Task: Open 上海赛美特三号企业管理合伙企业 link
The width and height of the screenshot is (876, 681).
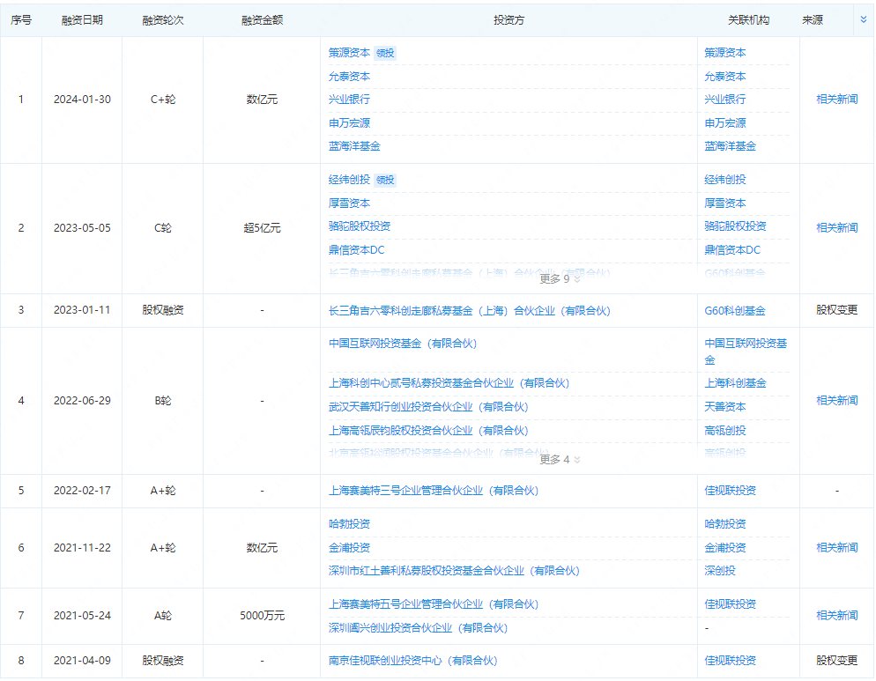Action: (x=434, y=491)
